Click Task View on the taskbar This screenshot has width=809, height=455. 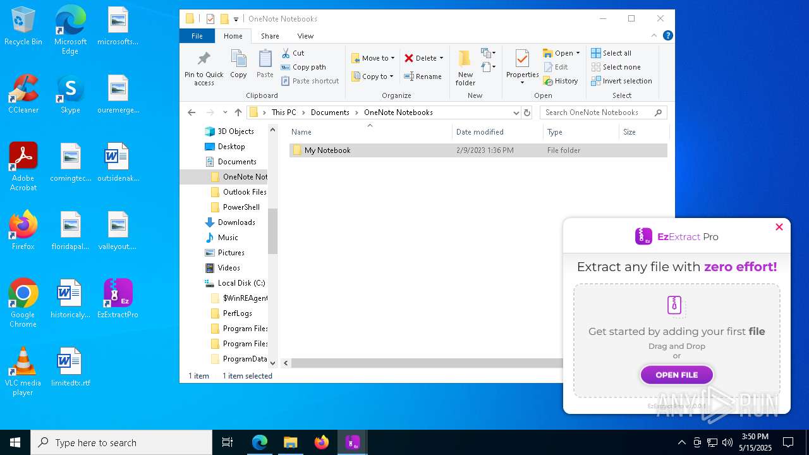(228, 442)
